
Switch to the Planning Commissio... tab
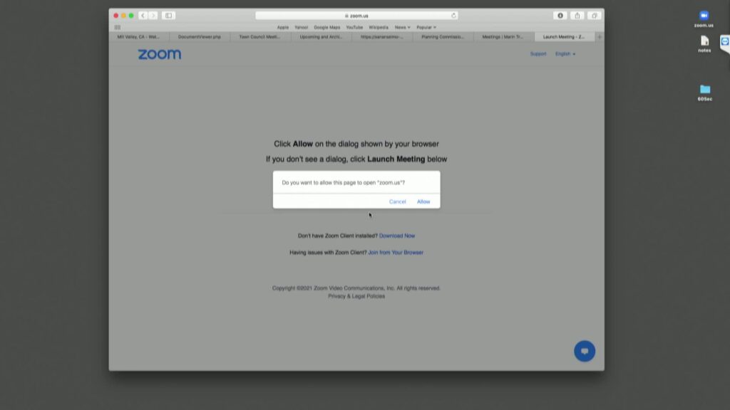click(x=442, y=37)
